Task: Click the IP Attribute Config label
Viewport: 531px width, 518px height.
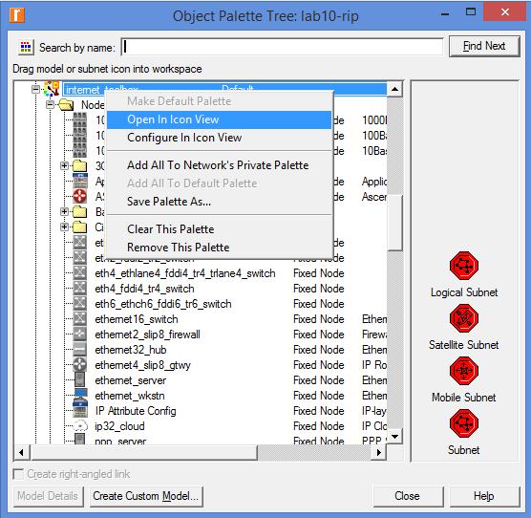Action: click(136, 411)
